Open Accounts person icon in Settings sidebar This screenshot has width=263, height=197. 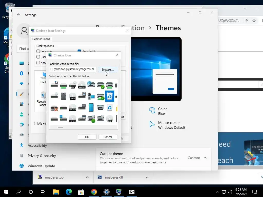click(x=22, y=114)
